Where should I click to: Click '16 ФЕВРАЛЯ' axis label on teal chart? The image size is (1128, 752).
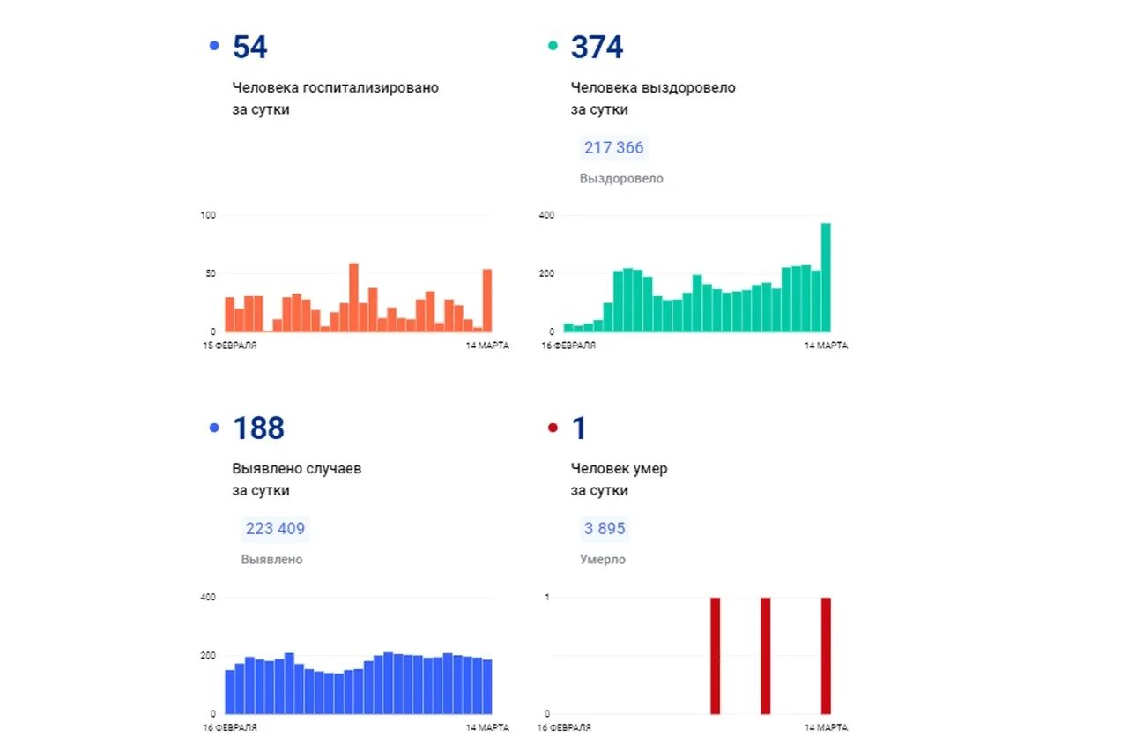(568, 346)
